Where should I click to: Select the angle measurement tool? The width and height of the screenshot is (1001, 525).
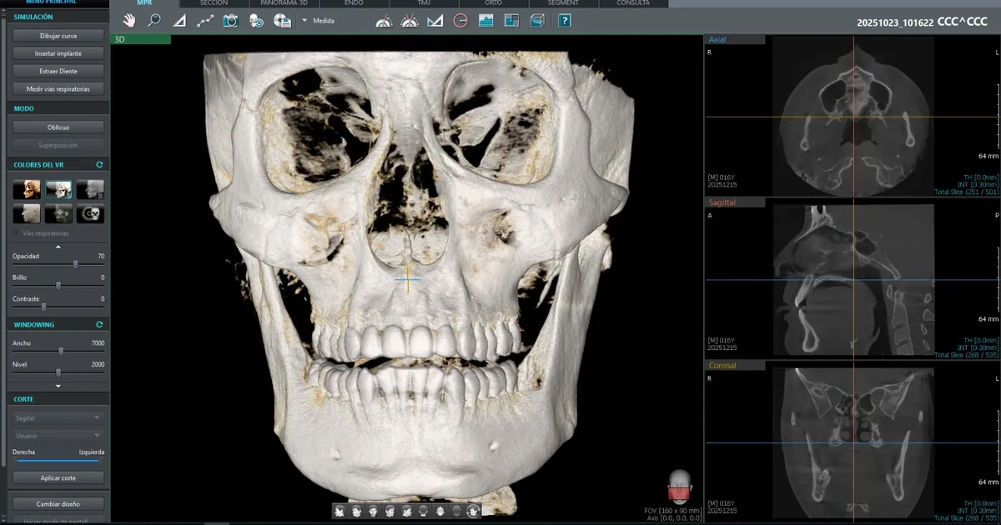(179, 20)
